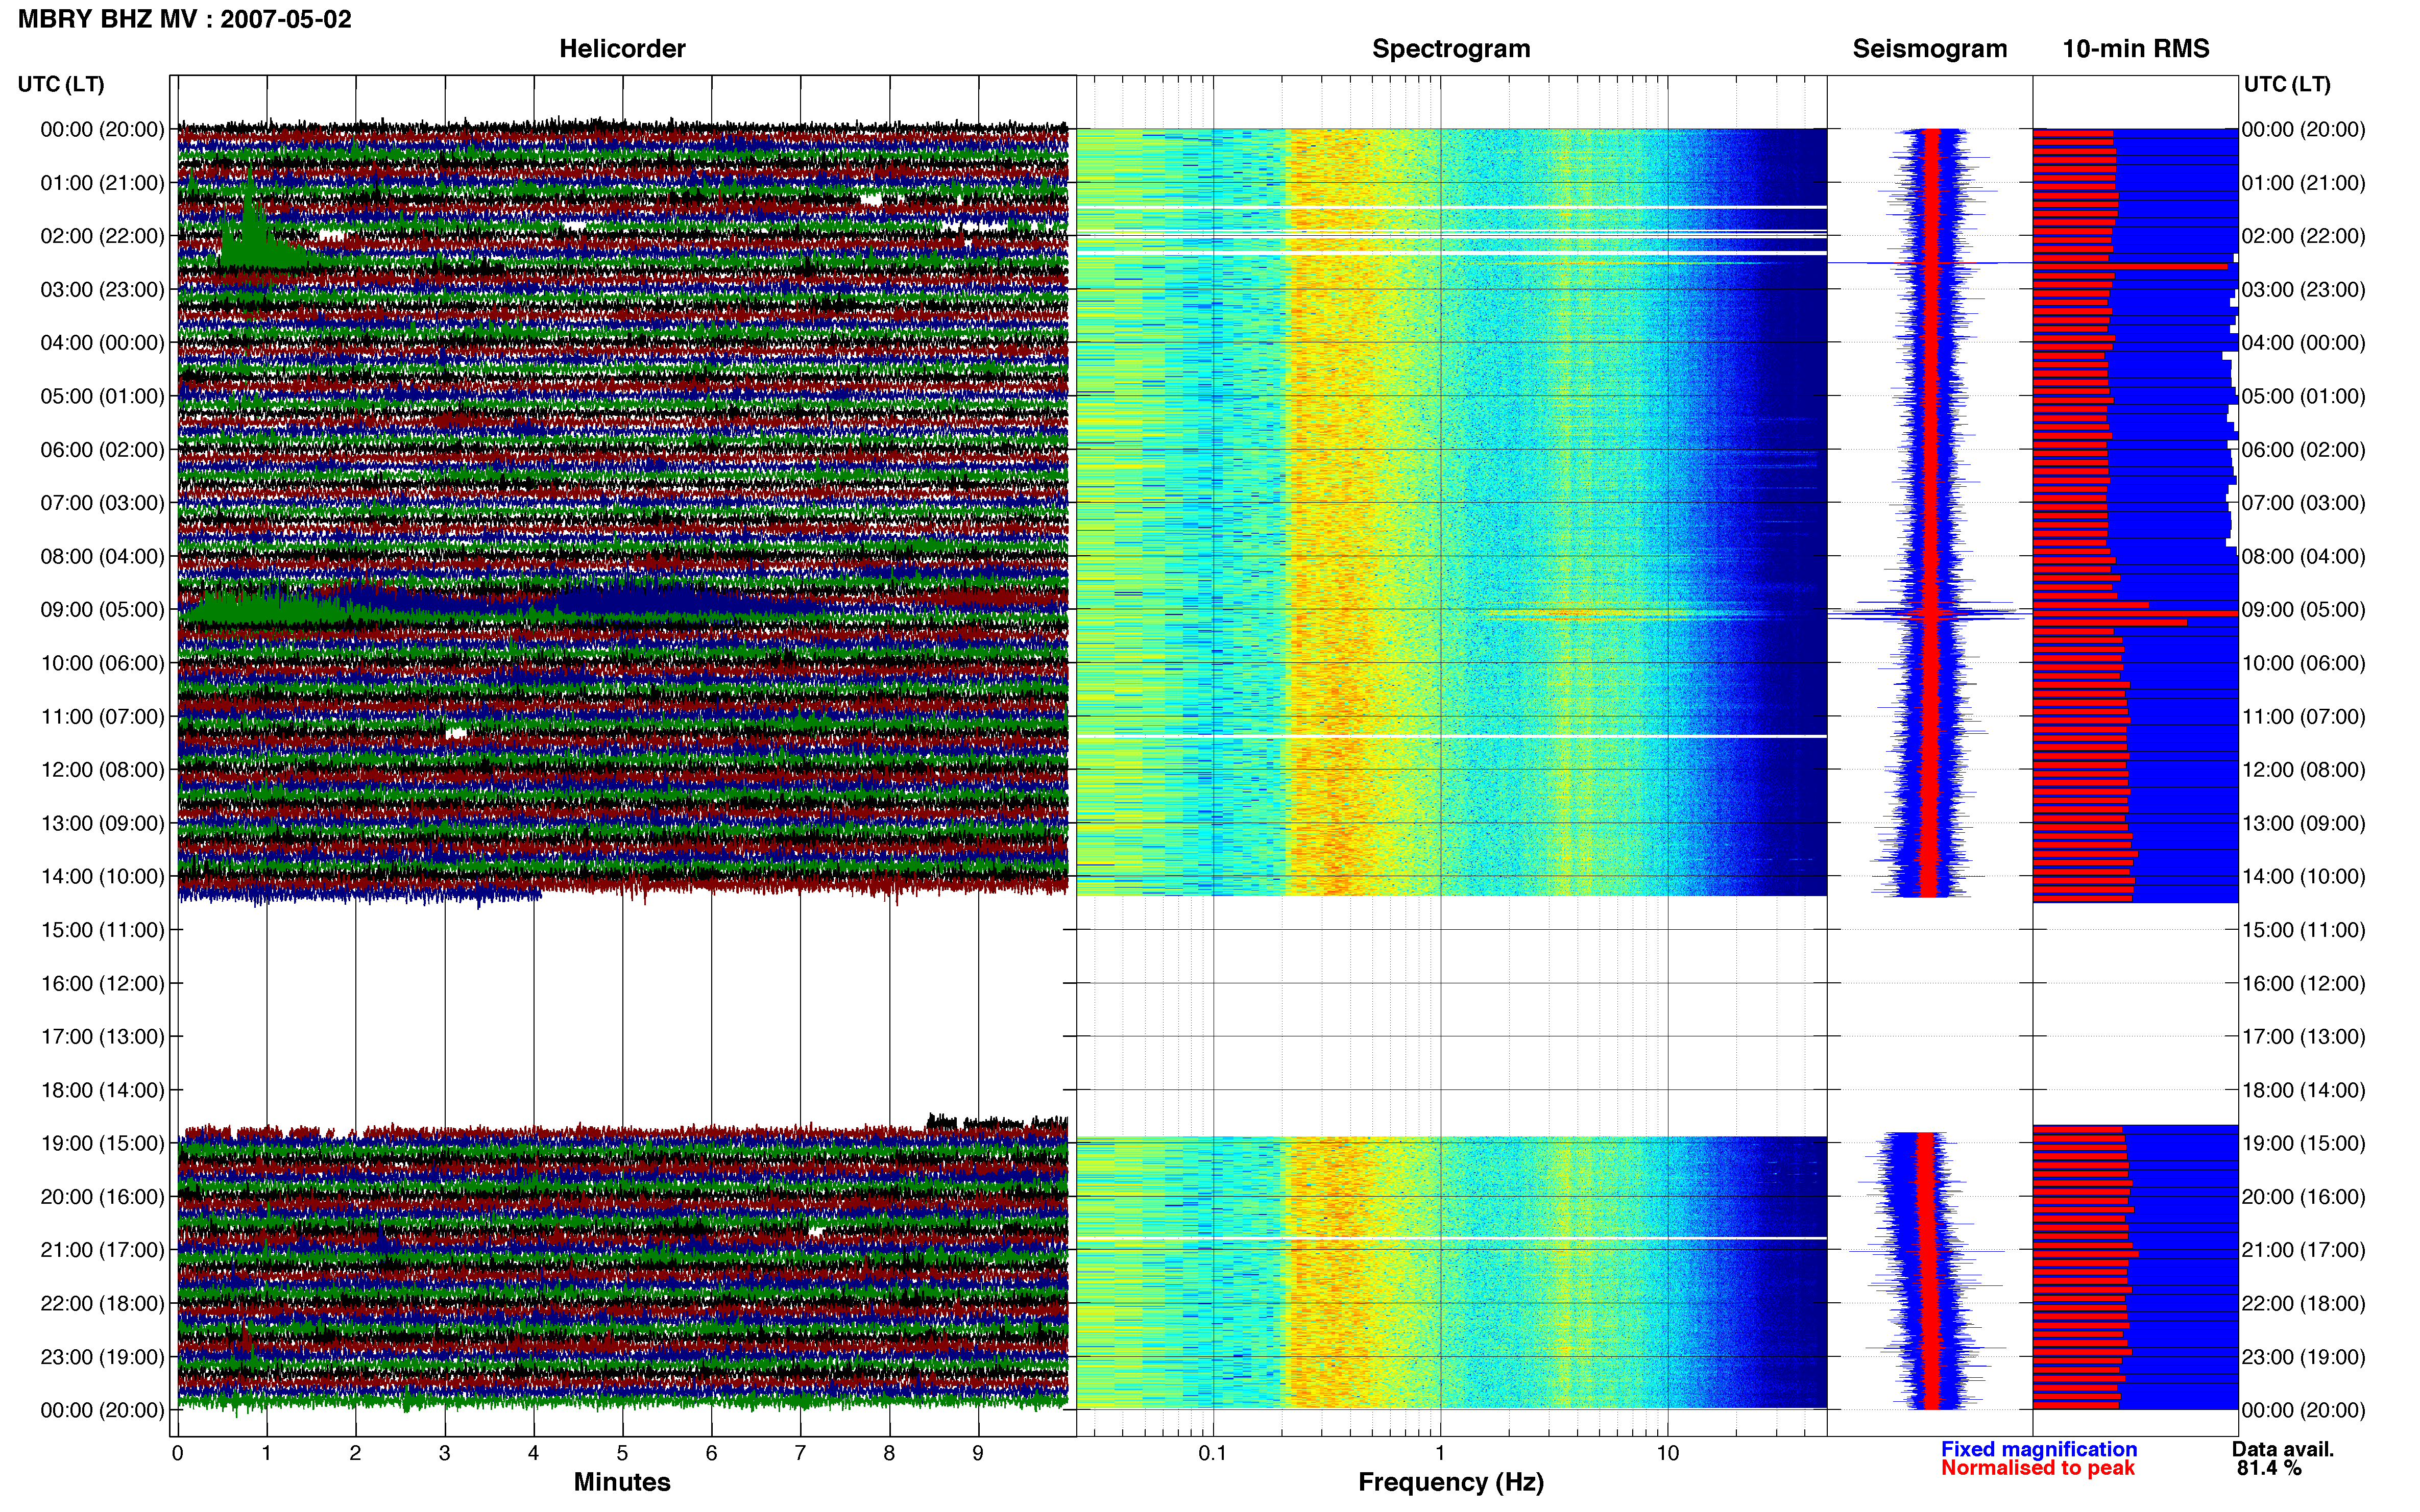Click '13:00 (09:00)' on the RMS-side time axis
This screenshot has width=2420, height=1512.
point(2304,823)
